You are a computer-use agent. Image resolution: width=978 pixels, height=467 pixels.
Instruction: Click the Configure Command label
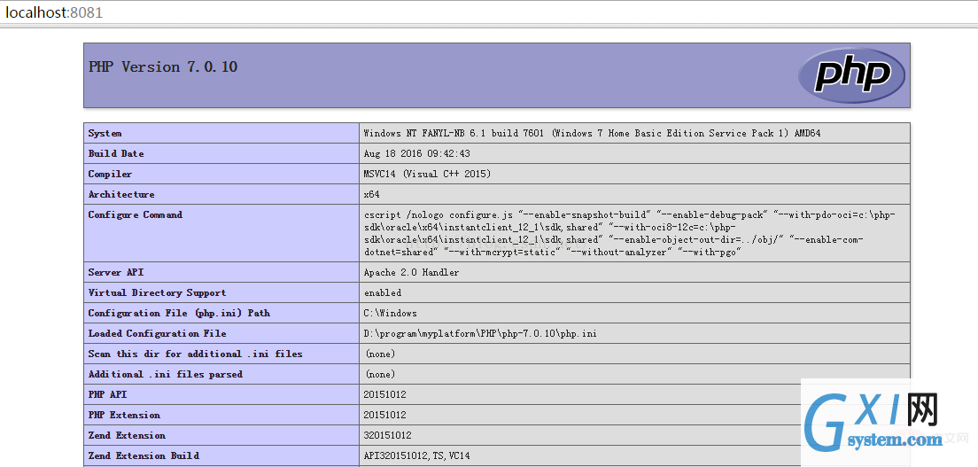[x=136, y=214]
